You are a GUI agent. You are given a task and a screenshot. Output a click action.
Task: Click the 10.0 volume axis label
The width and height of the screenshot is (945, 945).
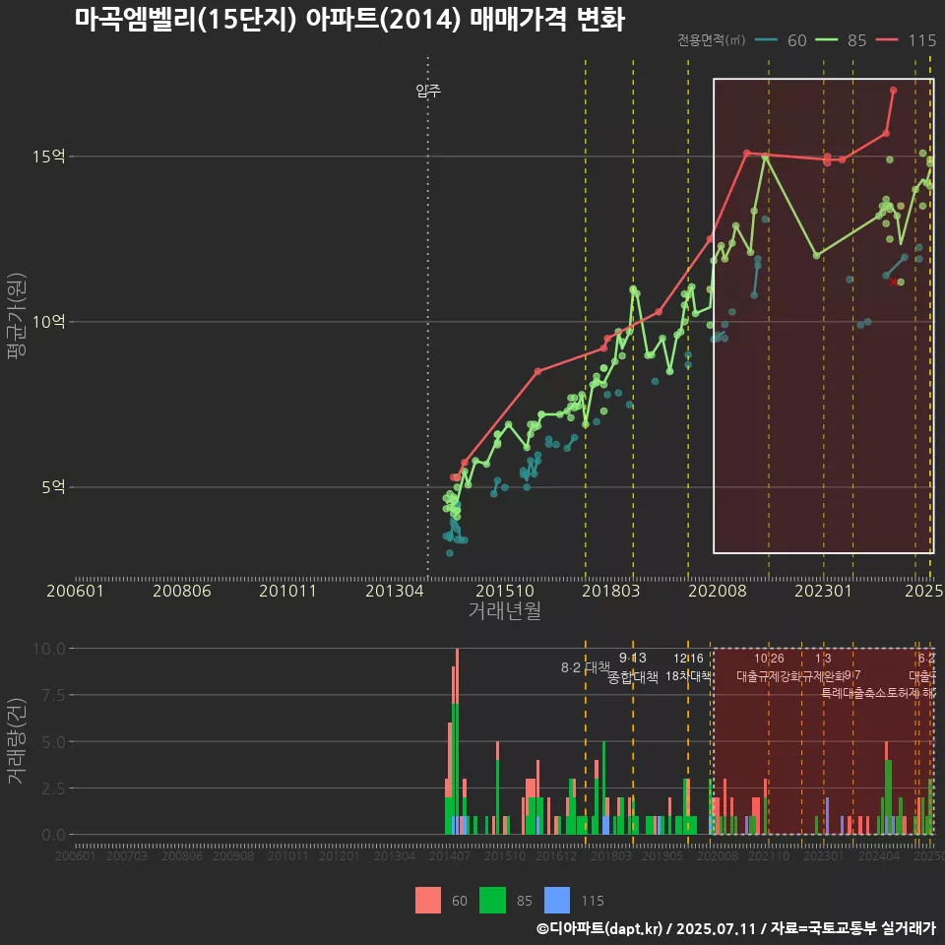49,649
